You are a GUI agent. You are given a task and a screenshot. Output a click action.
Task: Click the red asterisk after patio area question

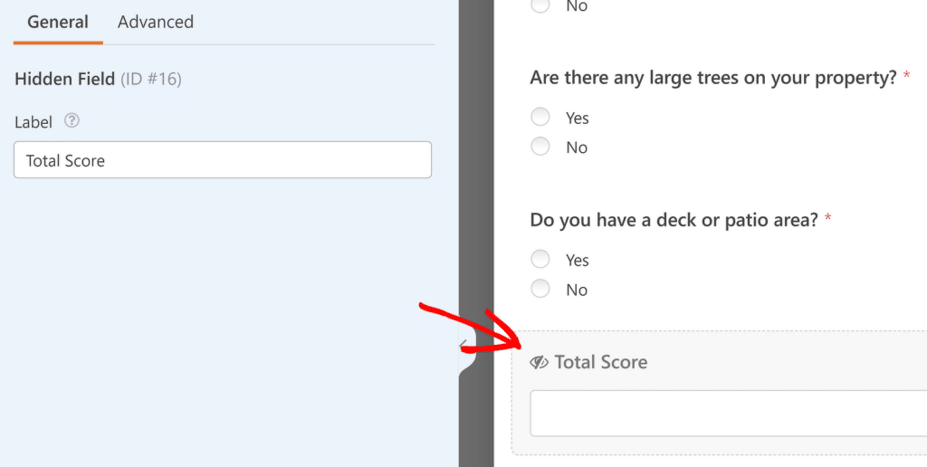827,218
